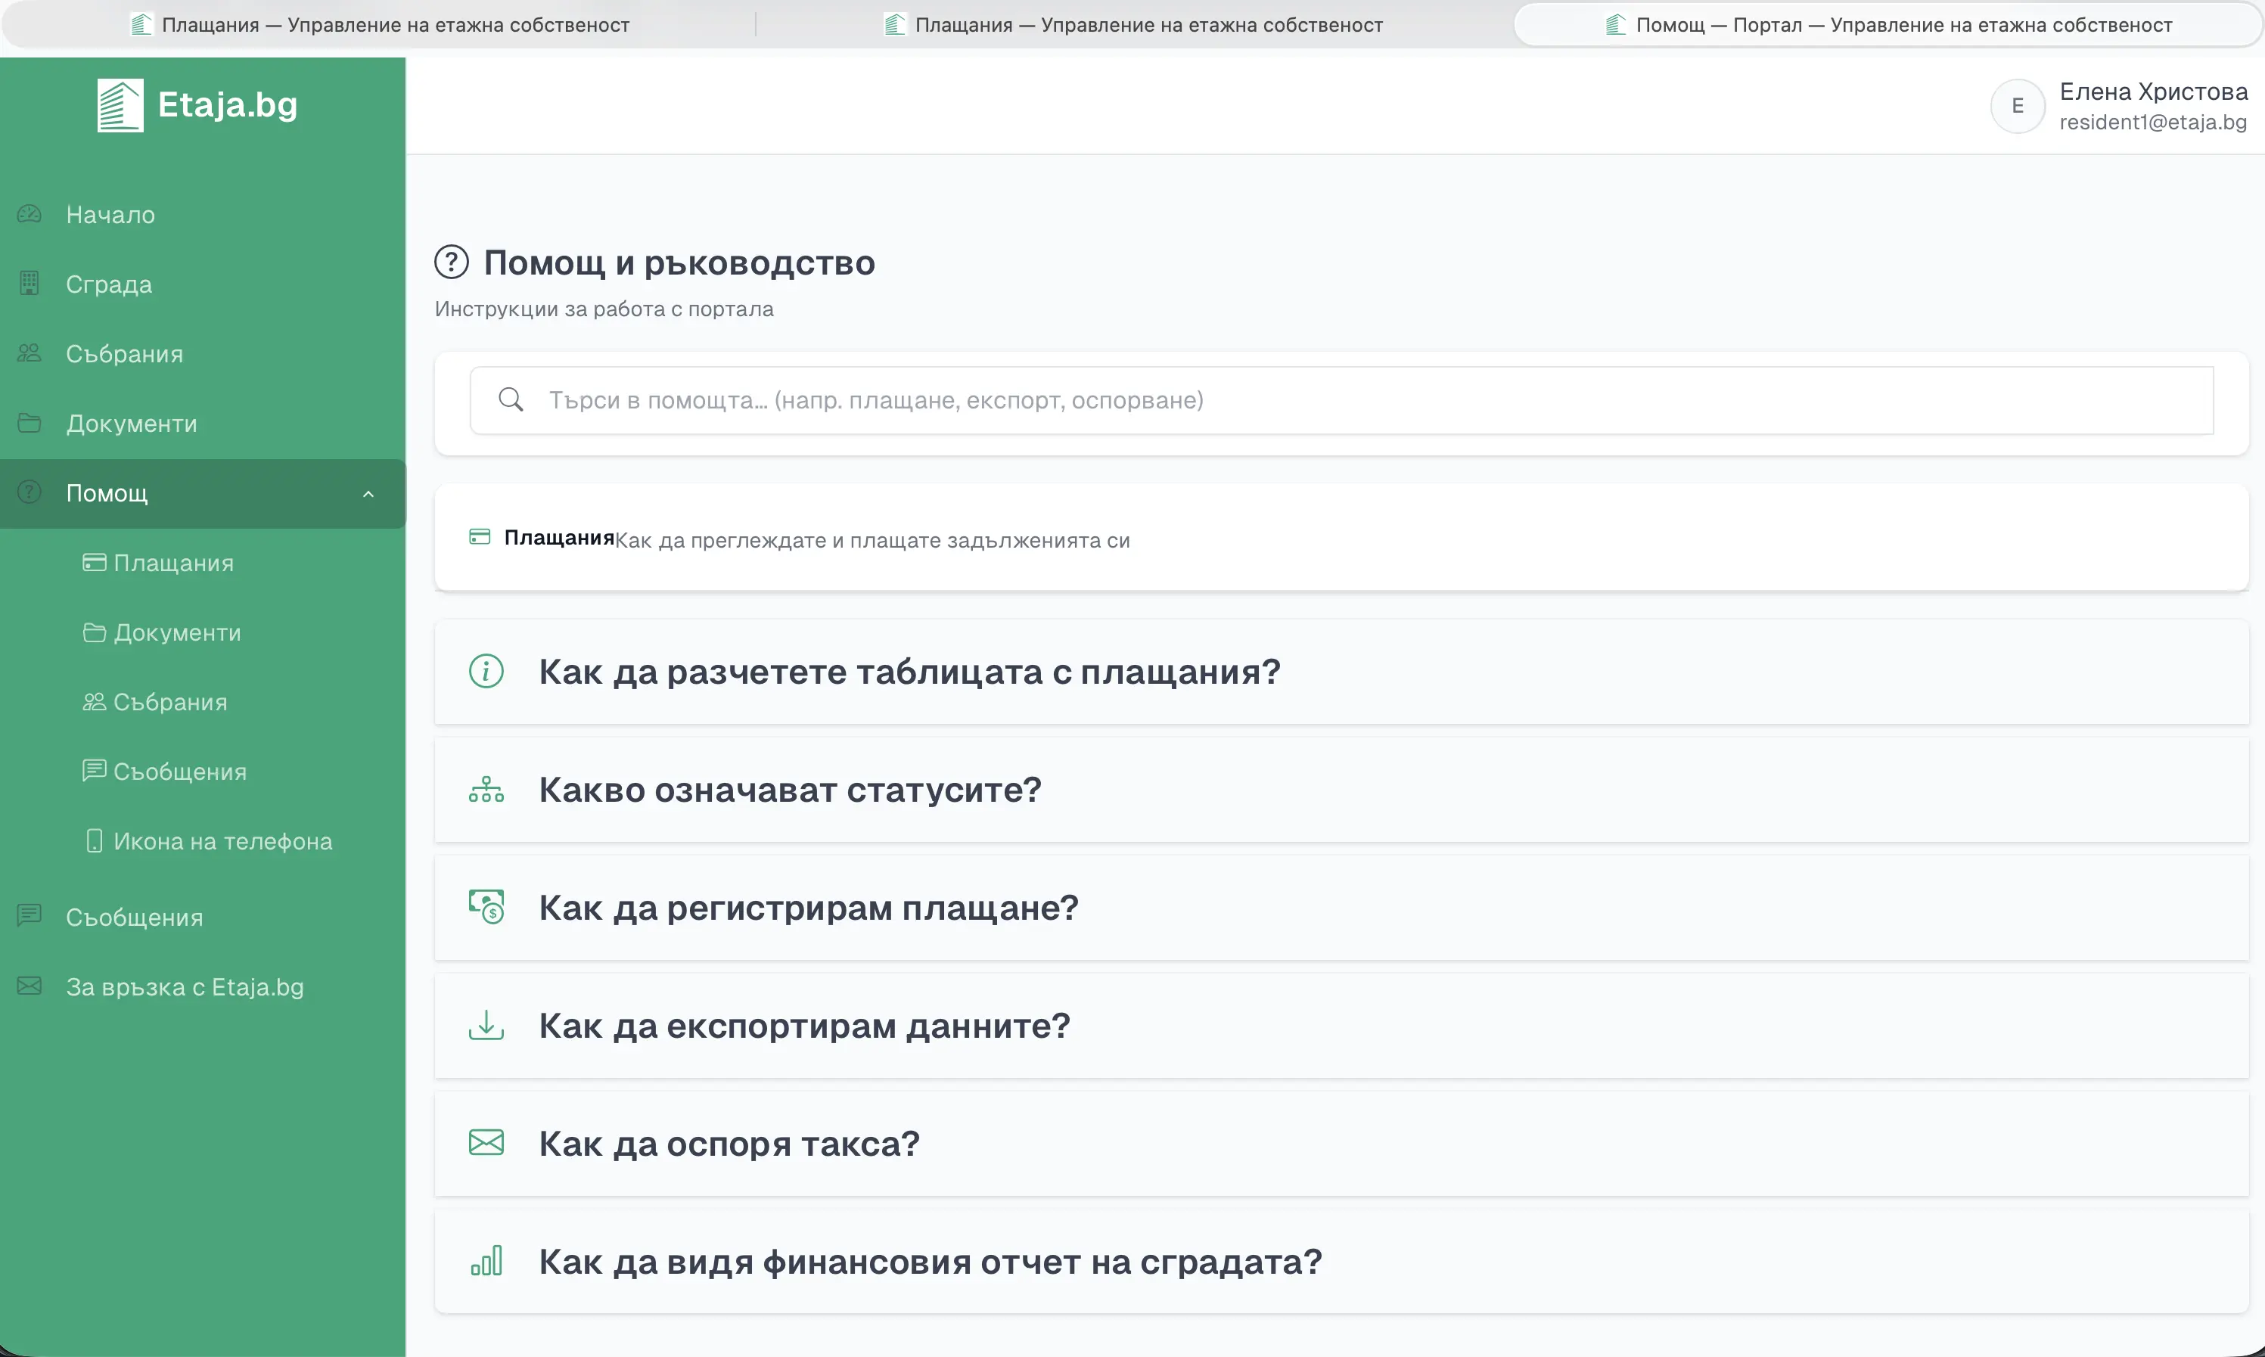Click the user avatar circle with letter E

(2018, 106)
